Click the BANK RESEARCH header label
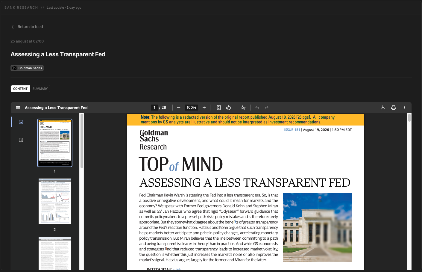Screen dimensions: 422x272 pyautogui.click(x=21, y=7)
